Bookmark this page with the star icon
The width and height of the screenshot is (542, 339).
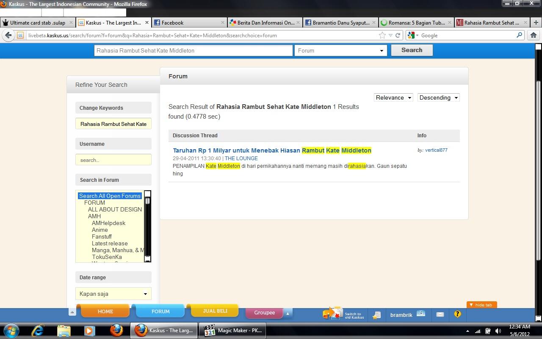[x=382, y=35]
